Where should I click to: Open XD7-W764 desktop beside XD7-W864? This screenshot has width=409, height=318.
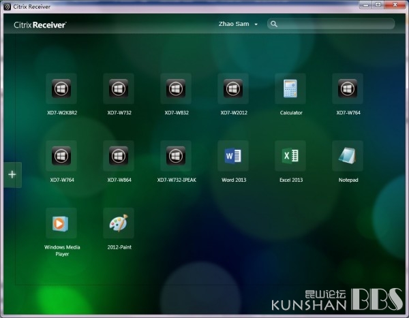pyautogui.click(x=61, y=156)
